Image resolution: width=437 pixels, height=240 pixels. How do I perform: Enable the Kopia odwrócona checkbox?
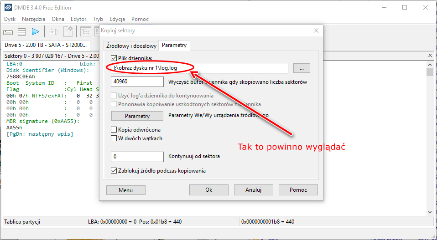[114, 130]
